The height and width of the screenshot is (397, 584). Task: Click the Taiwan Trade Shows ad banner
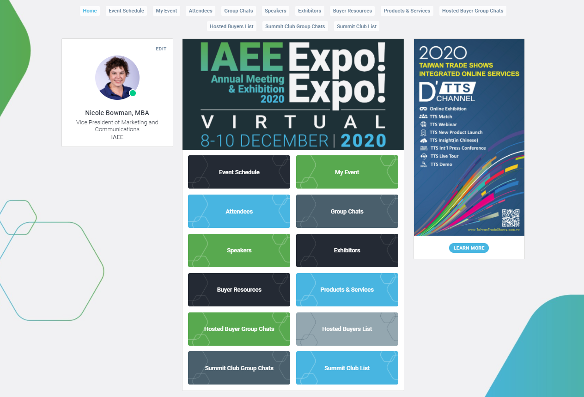point(469,137)
